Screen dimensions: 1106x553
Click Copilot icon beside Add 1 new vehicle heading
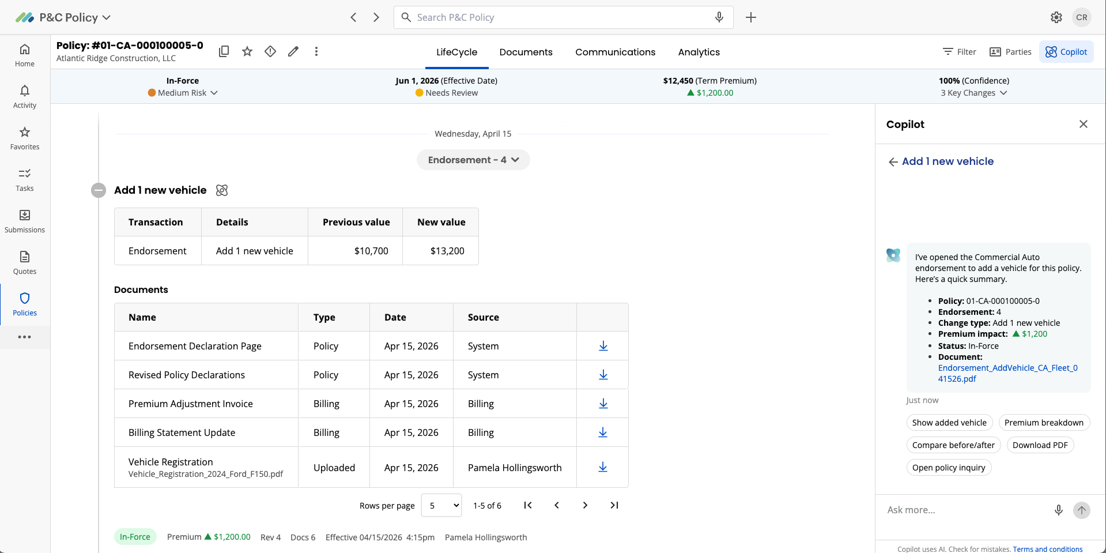pos(222,190)
